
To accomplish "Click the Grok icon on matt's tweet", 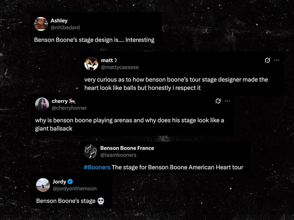I will (x=267, y=60).
